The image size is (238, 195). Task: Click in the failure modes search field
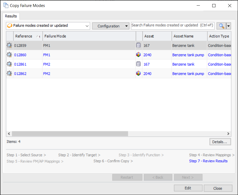172,25
